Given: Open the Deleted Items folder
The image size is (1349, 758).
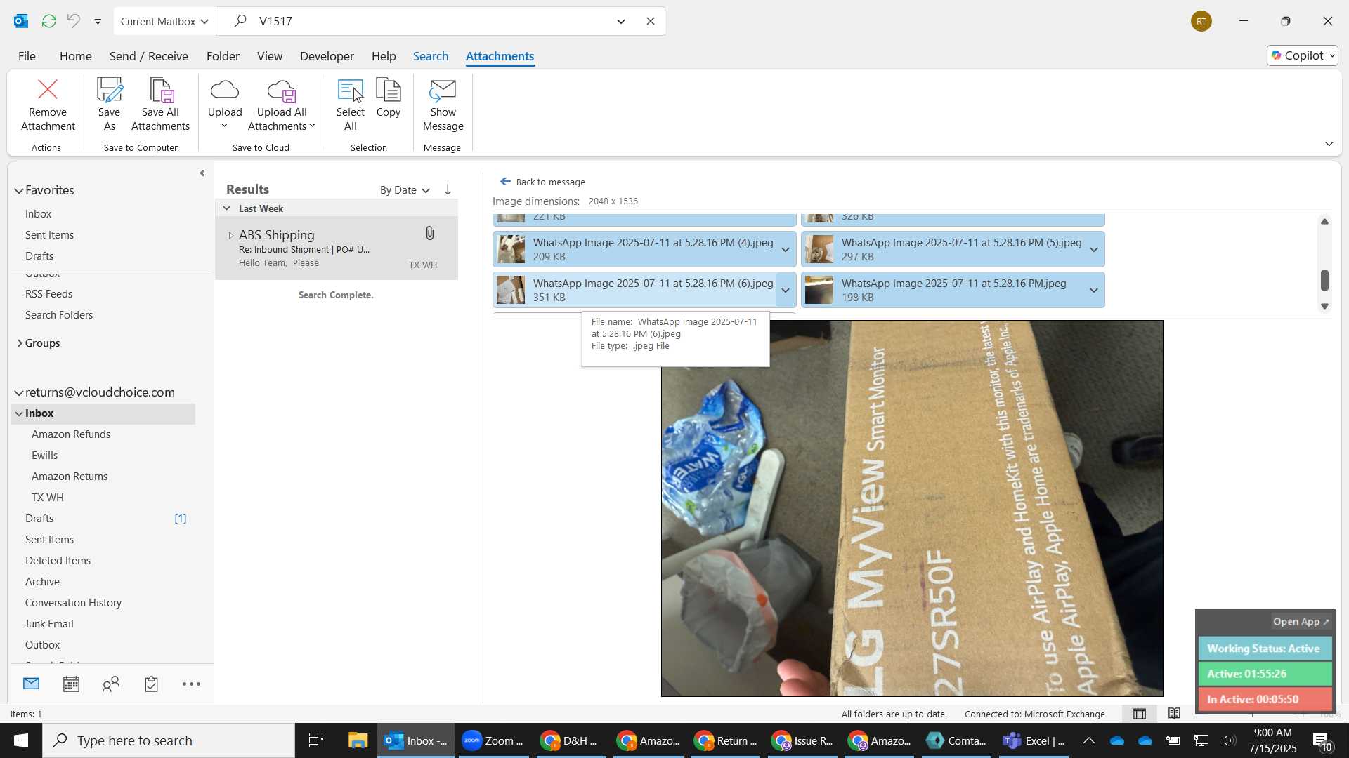Looking at the screenshot, I should 58,561.
